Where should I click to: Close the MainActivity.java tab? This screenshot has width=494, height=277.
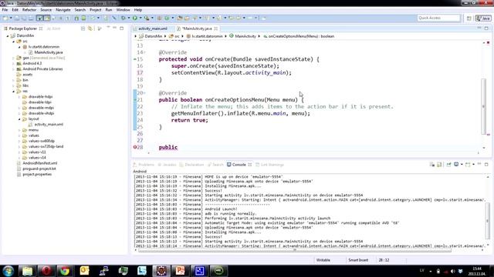point(216,28)
